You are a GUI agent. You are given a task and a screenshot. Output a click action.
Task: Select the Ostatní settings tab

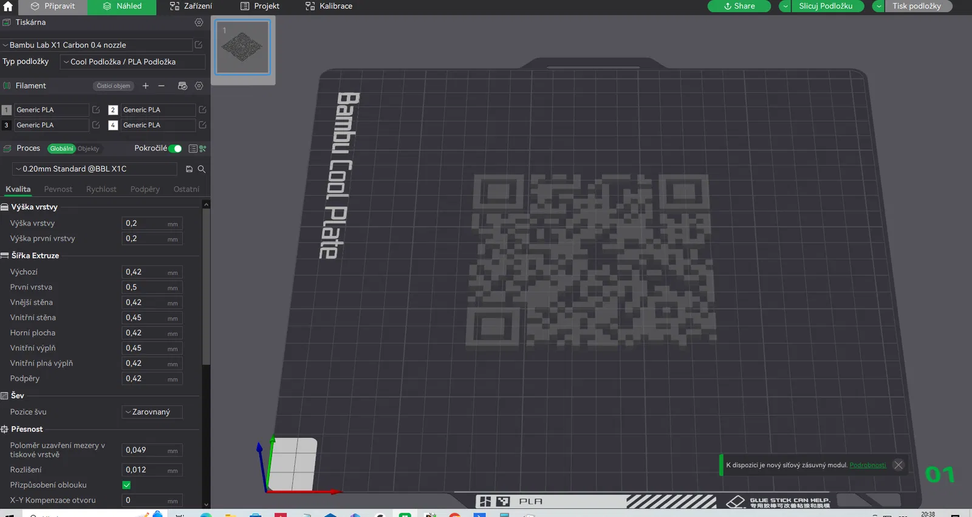click(x=187, y=190)
